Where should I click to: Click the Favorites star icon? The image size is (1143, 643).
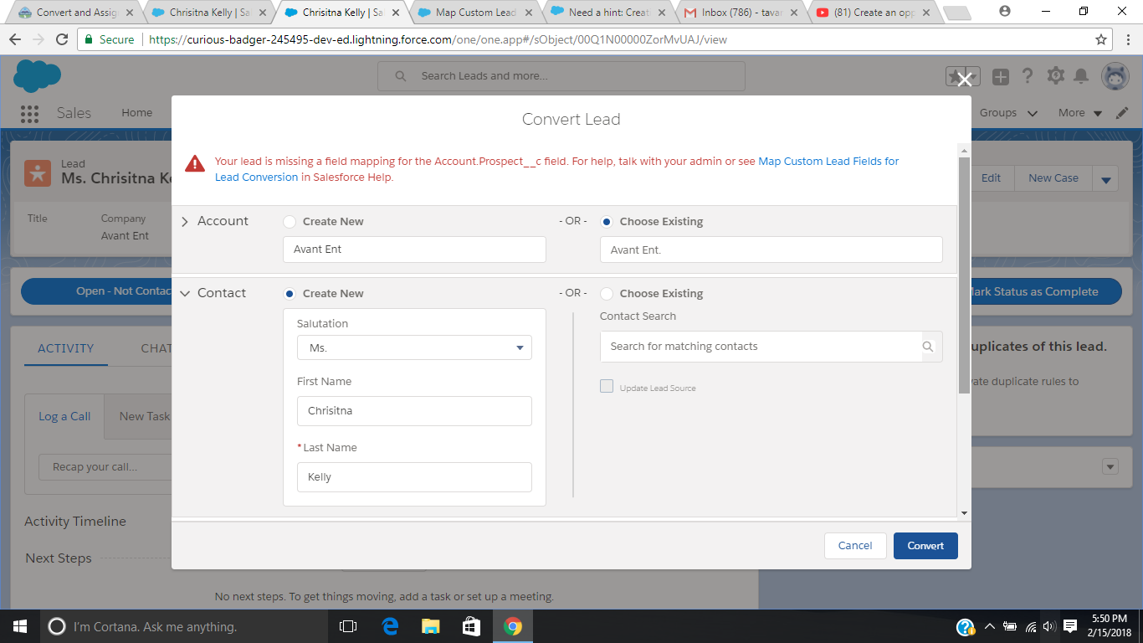pyautogui.click(x=955, y=76)
